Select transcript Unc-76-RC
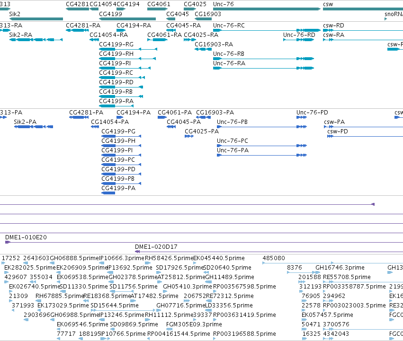 (x=267, y=30)
